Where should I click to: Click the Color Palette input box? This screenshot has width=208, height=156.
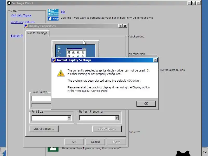(41, 99)
